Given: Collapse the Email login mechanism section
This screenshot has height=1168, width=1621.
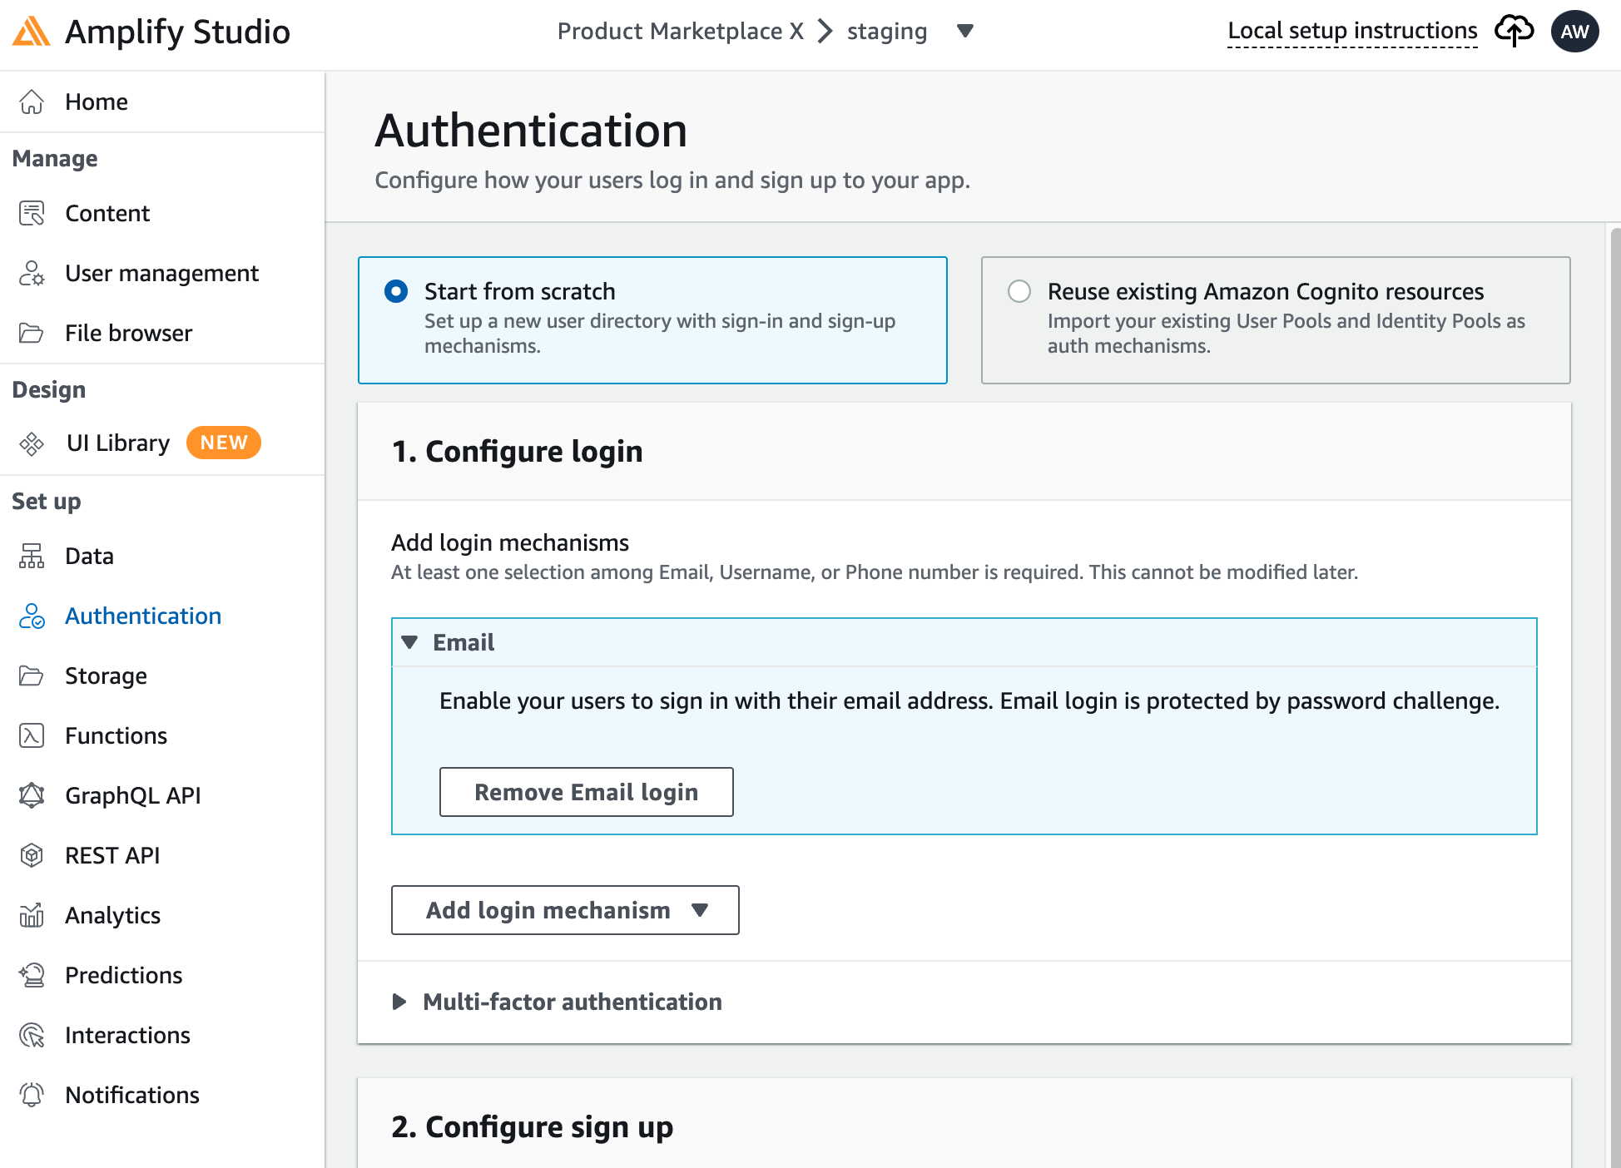Looking at the screenshot, I should click(409, 642).
